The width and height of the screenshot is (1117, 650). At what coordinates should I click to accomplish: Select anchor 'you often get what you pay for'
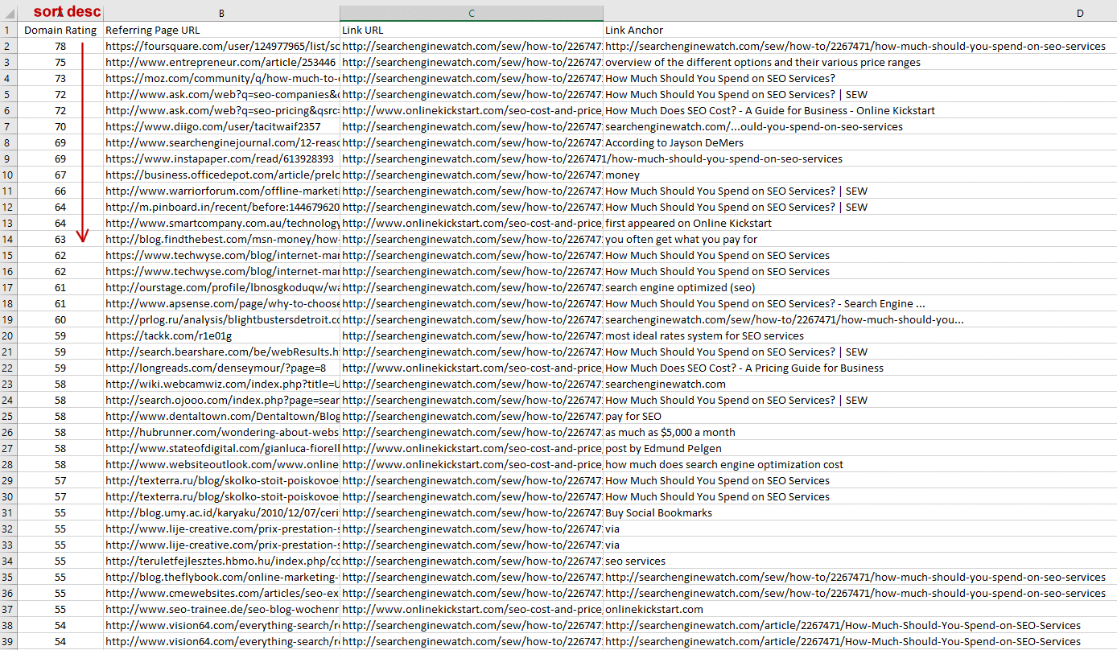coord(859,239)
